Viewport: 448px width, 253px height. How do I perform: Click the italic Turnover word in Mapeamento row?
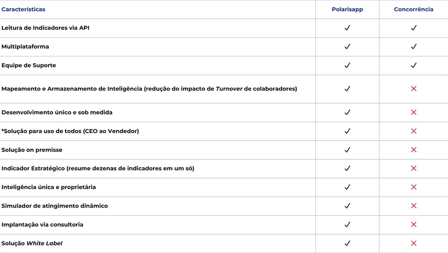[229, 89]
